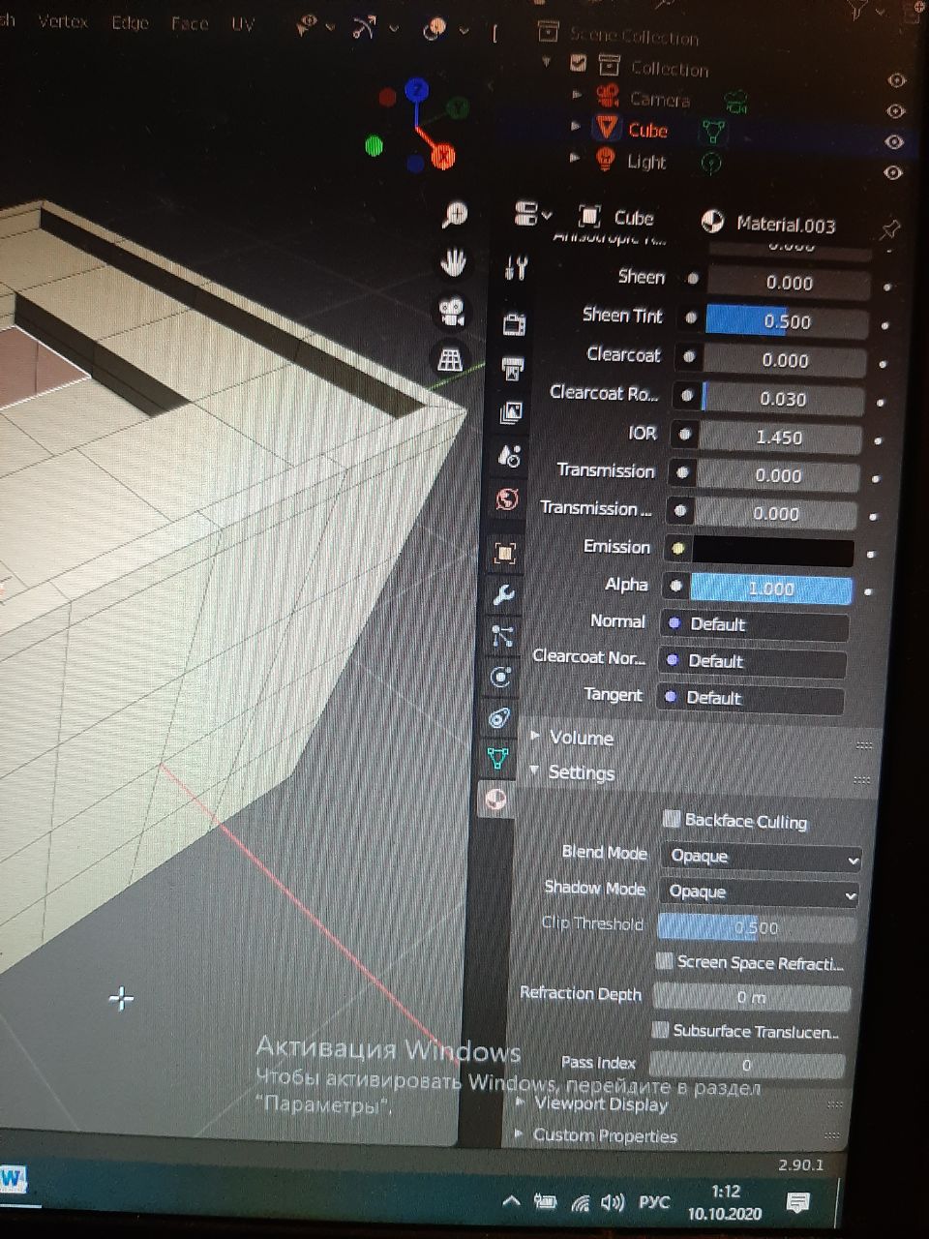
Task: Click the blue Z axis on navigation gizmo
Action: 417,91
